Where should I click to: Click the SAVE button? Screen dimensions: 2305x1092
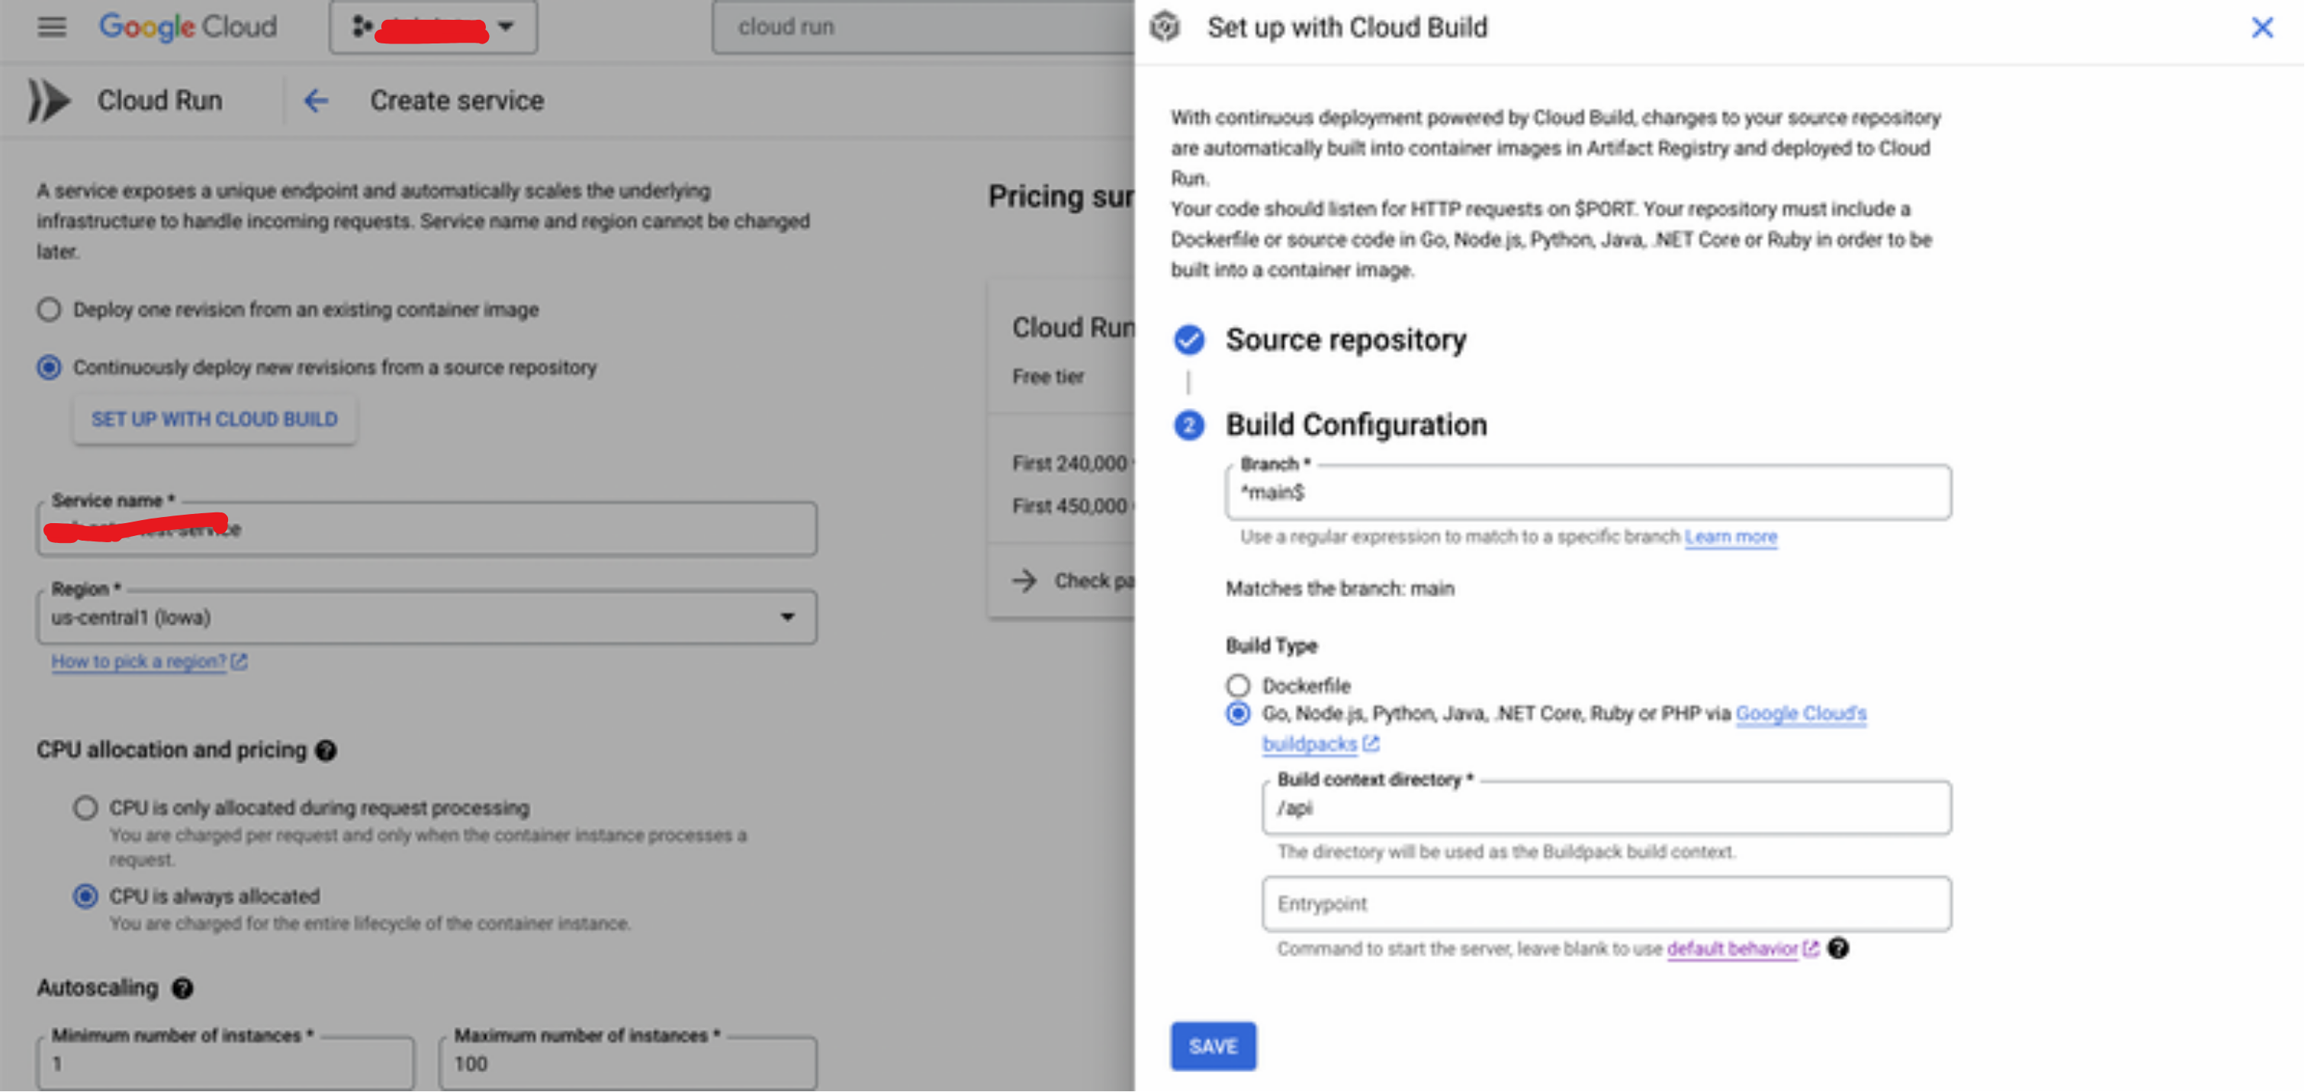tap(1213, 1046)
